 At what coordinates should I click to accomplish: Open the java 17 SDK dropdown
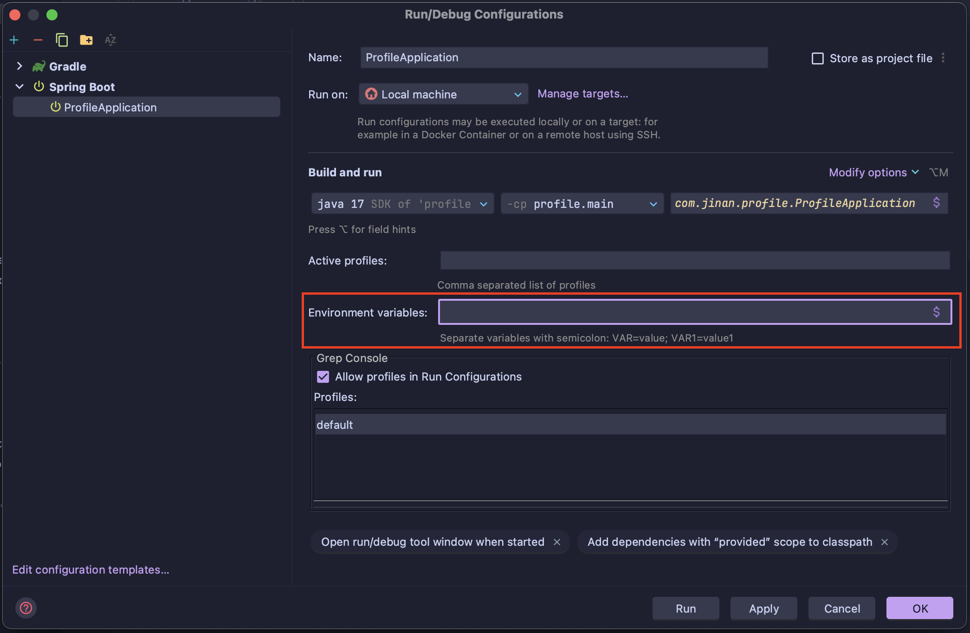pos(402,204)
